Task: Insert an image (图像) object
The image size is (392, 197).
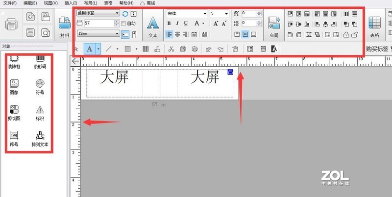Action: (x=14, y=87)
